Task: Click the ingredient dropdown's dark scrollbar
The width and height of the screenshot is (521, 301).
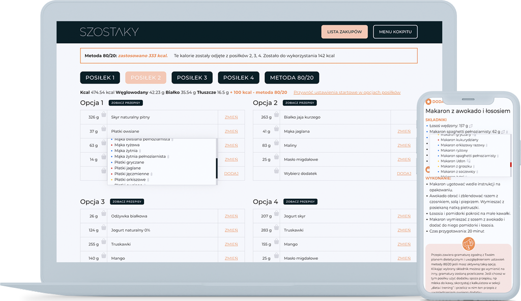Action: (217, 167)
